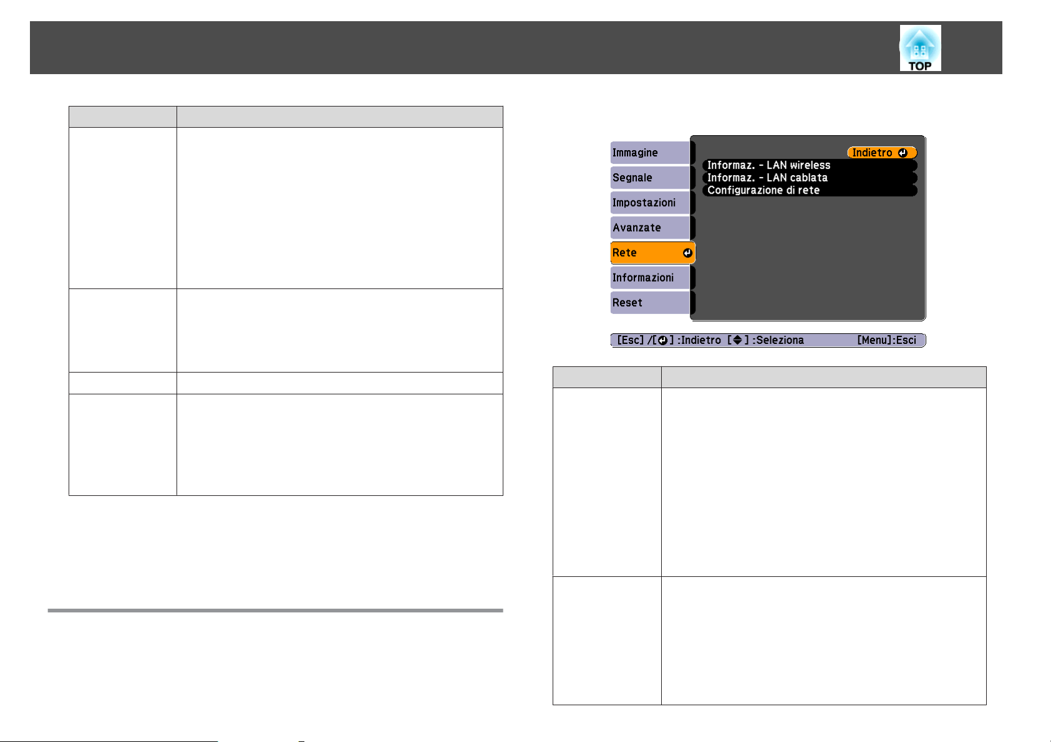Viewport: 1051px width, 742px height.
Task: Click the Seleziona arrows hint
Action: point(766,340)
